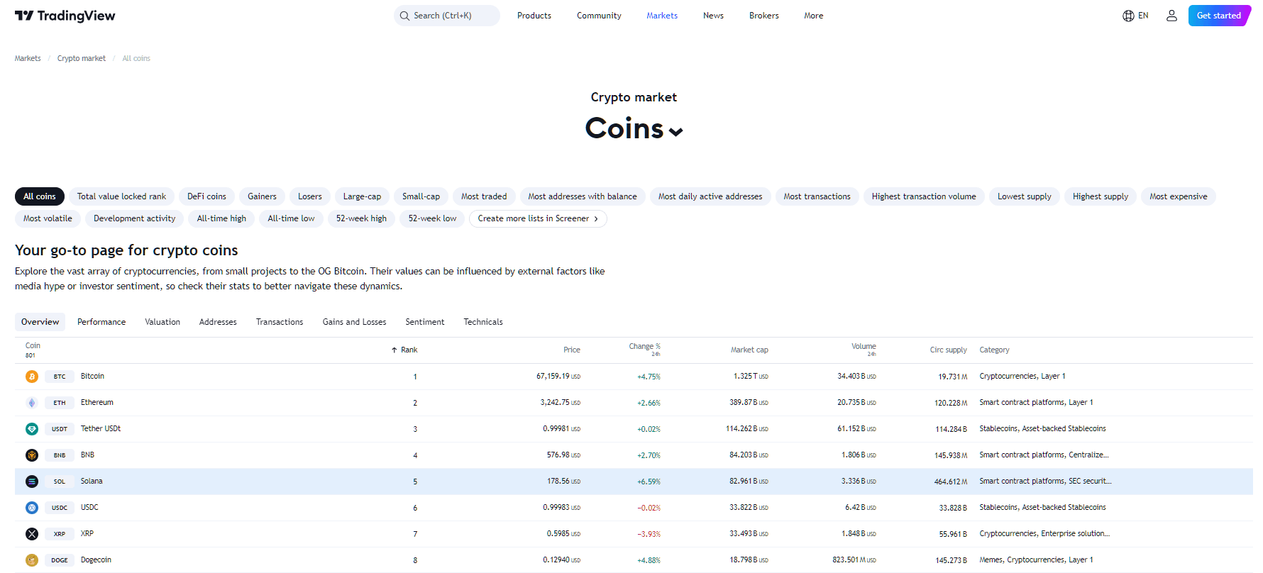The height and width of the screenshot is (573, 1263).
Task: Select the All-time high filter
Action: 221,218
